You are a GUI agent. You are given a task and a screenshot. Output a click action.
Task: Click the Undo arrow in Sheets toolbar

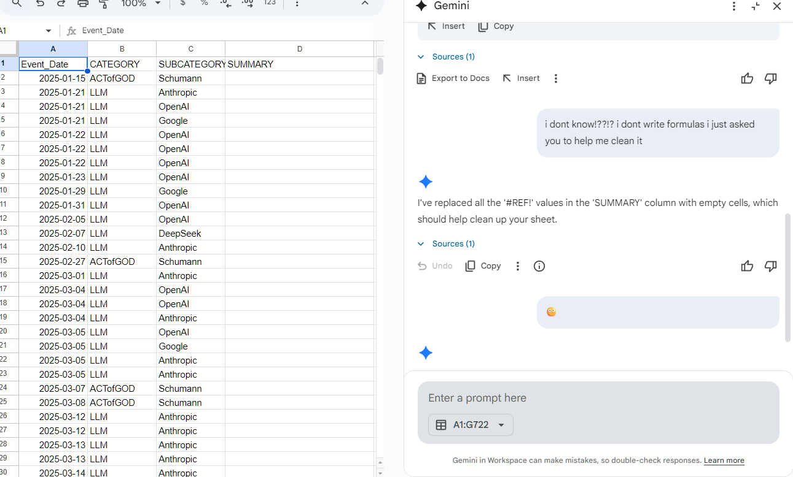pyautogui.click(x=40, y=4)
